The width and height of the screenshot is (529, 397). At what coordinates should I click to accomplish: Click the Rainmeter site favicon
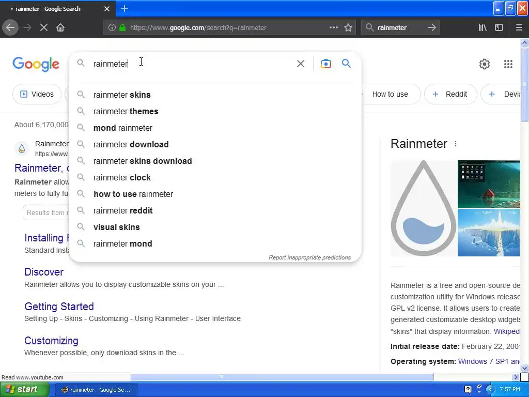click(22, 148)
